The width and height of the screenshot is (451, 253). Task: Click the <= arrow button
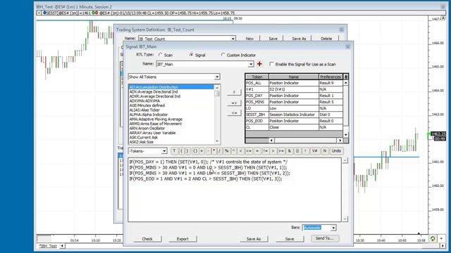tap(234, 113)
